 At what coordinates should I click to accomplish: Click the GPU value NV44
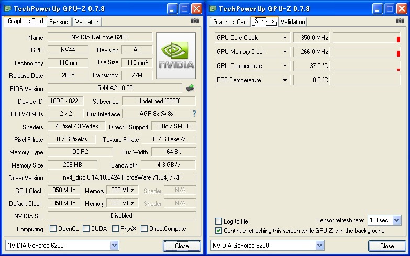point(68,50)
